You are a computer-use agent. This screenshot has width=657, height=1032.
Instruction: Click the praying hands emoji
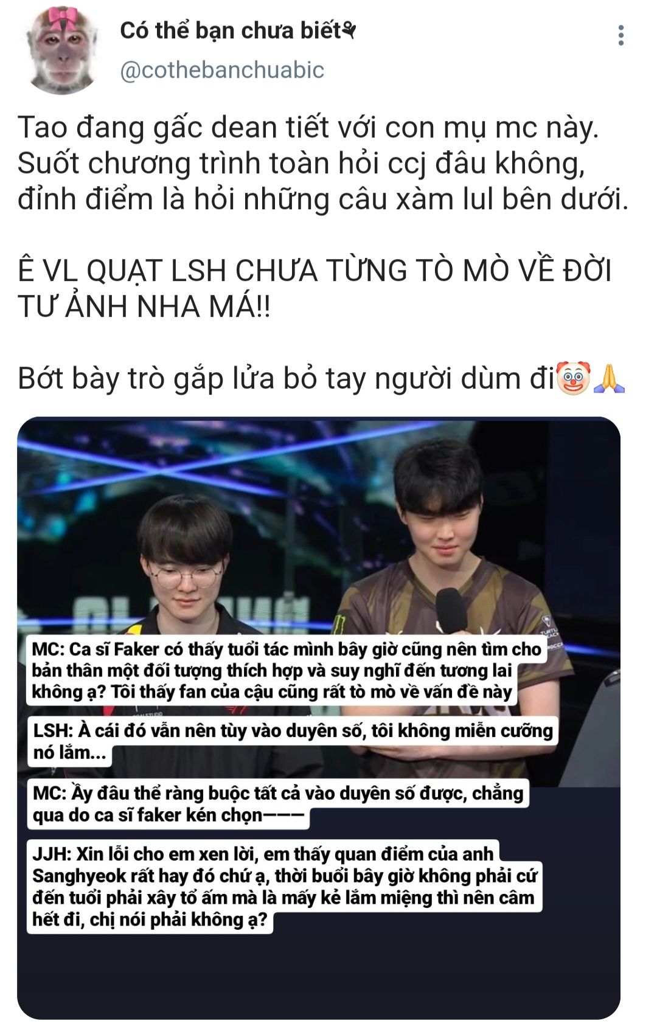point(608,378)
